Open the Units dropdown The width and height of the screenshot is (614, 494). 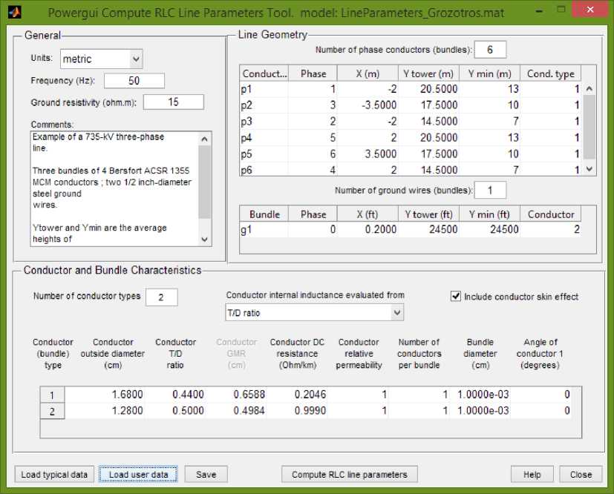[101, 59]
